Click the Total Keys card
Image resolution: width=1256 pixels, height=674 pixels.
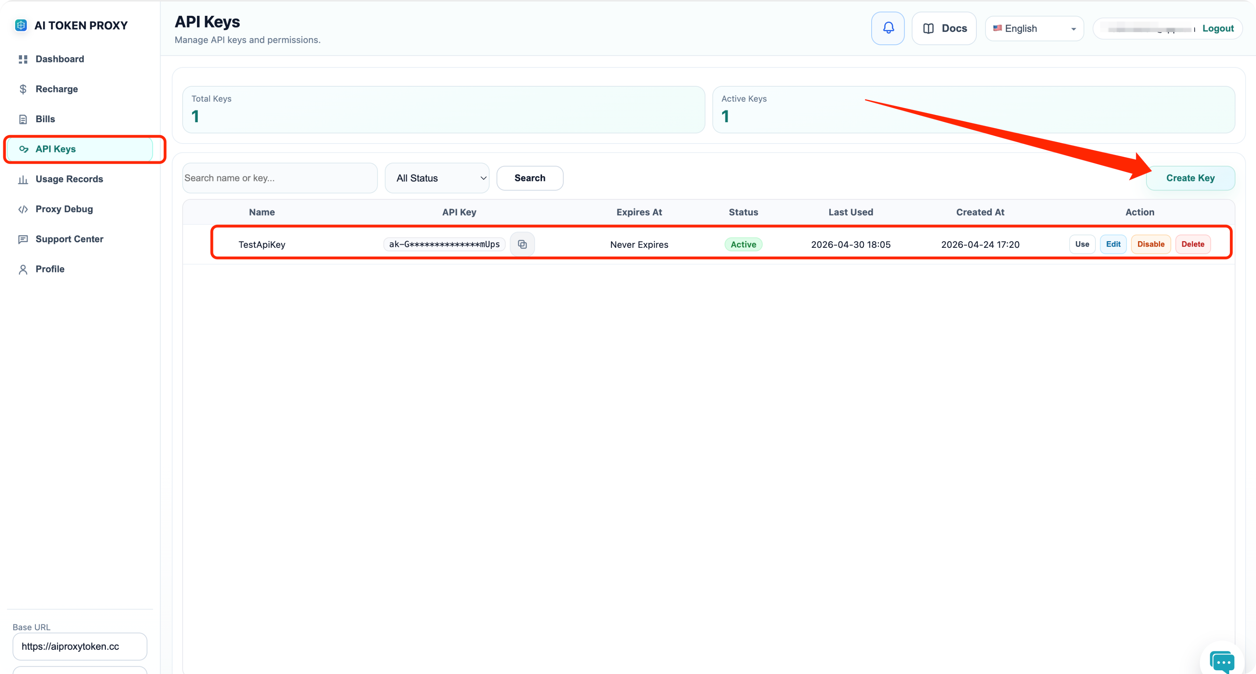point(444,110)
